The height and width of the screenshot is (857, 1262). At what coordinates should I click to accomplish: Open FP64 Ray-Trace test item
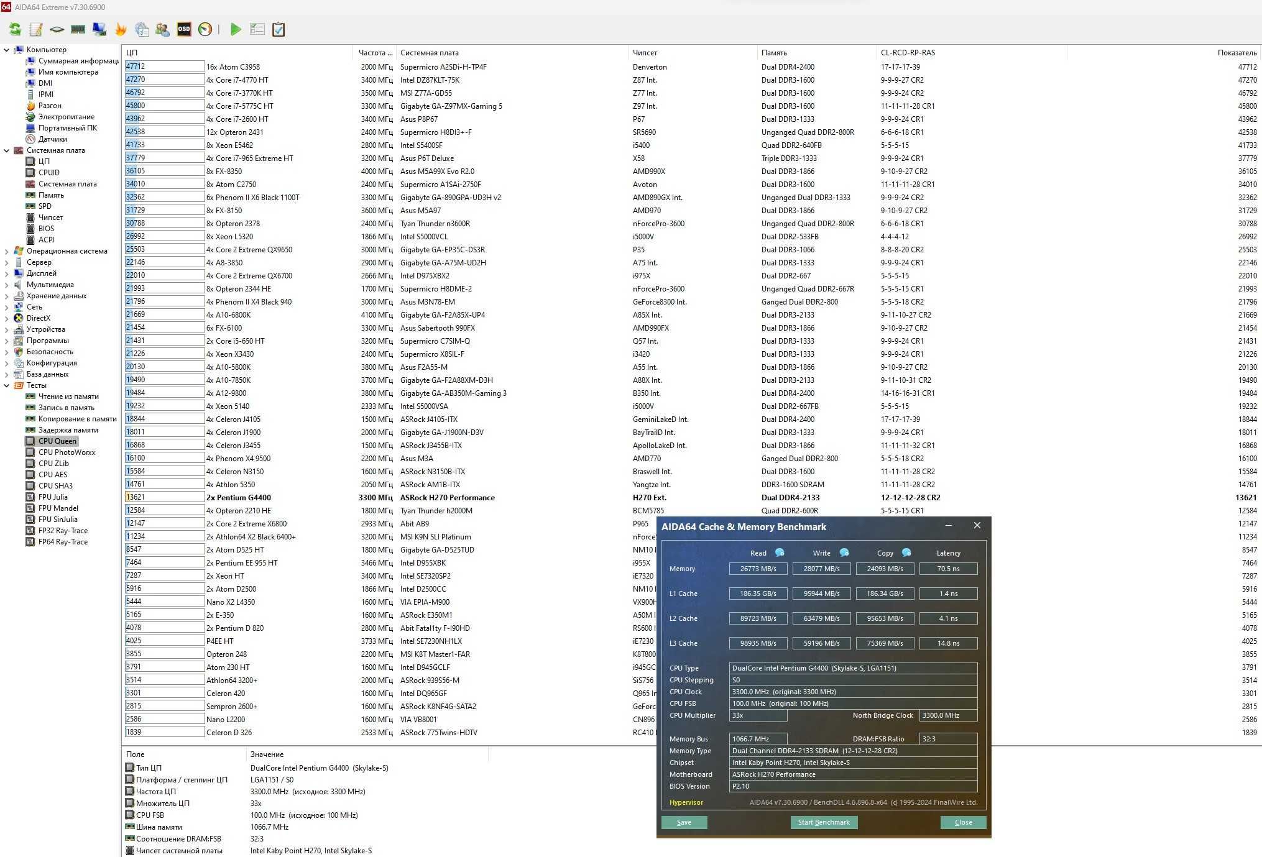63,542
